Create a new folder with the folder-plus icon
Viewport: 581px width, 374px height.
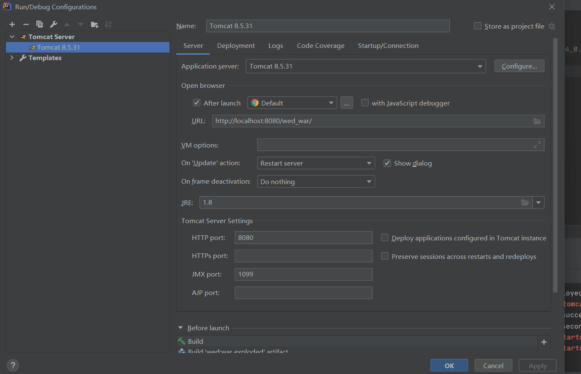pos(95,24)
